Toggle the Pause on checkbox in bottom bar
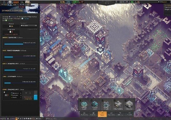The height and width of the screenshot is (120, 171). 46,119
